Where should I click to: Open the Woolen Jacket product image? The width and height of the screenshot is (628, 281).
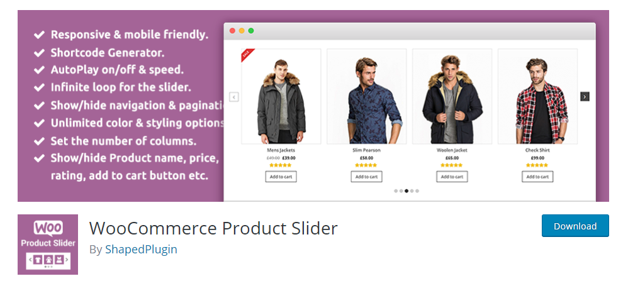[x=452, y=96]
